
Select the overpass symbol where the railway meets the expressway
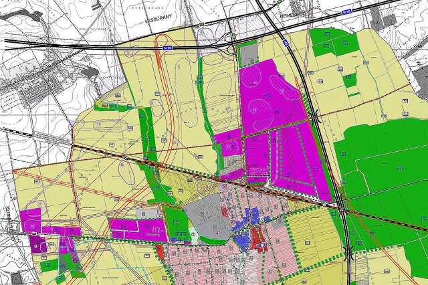pos(342,209)
